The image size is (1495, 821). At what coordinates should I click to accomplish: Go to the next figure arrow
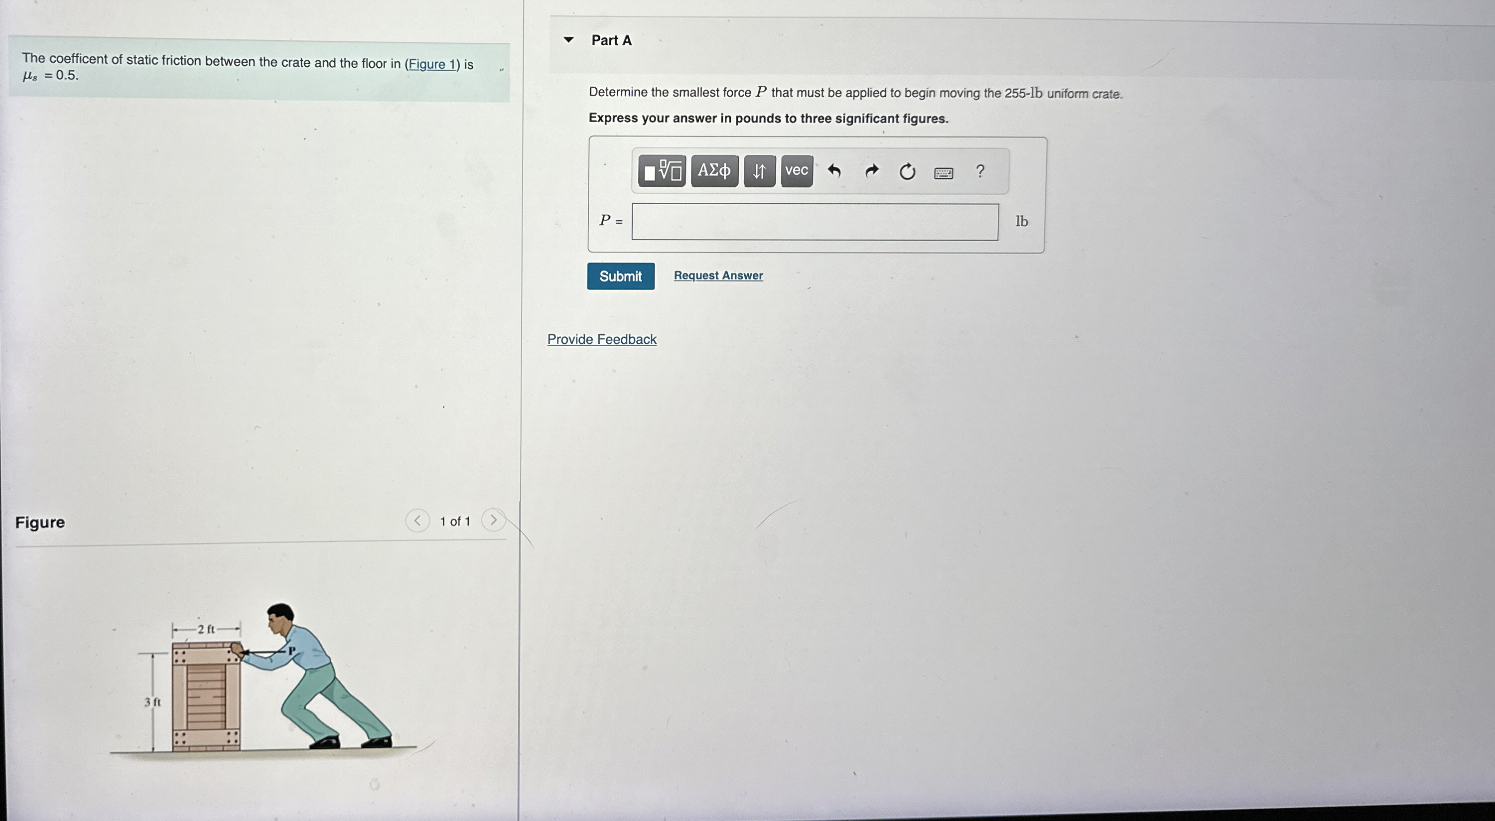(493, 520)
